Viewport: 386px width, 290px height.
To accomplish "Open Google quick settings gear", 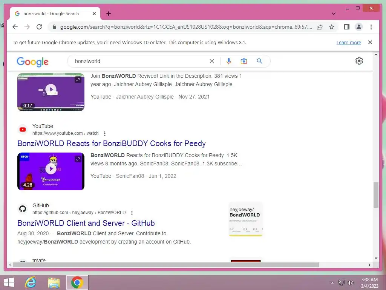I will [x=359, y=61].
